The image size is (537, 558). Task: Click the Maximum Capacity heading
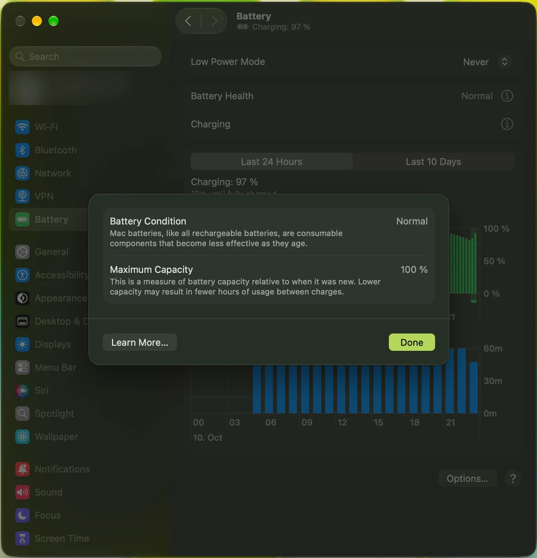click(151, 269)
